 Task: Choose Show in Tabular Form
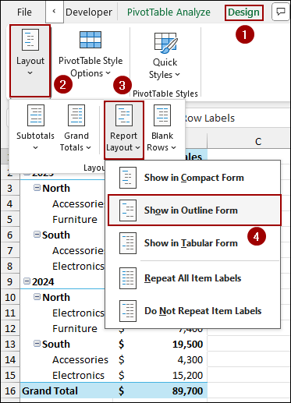(193, 243)
